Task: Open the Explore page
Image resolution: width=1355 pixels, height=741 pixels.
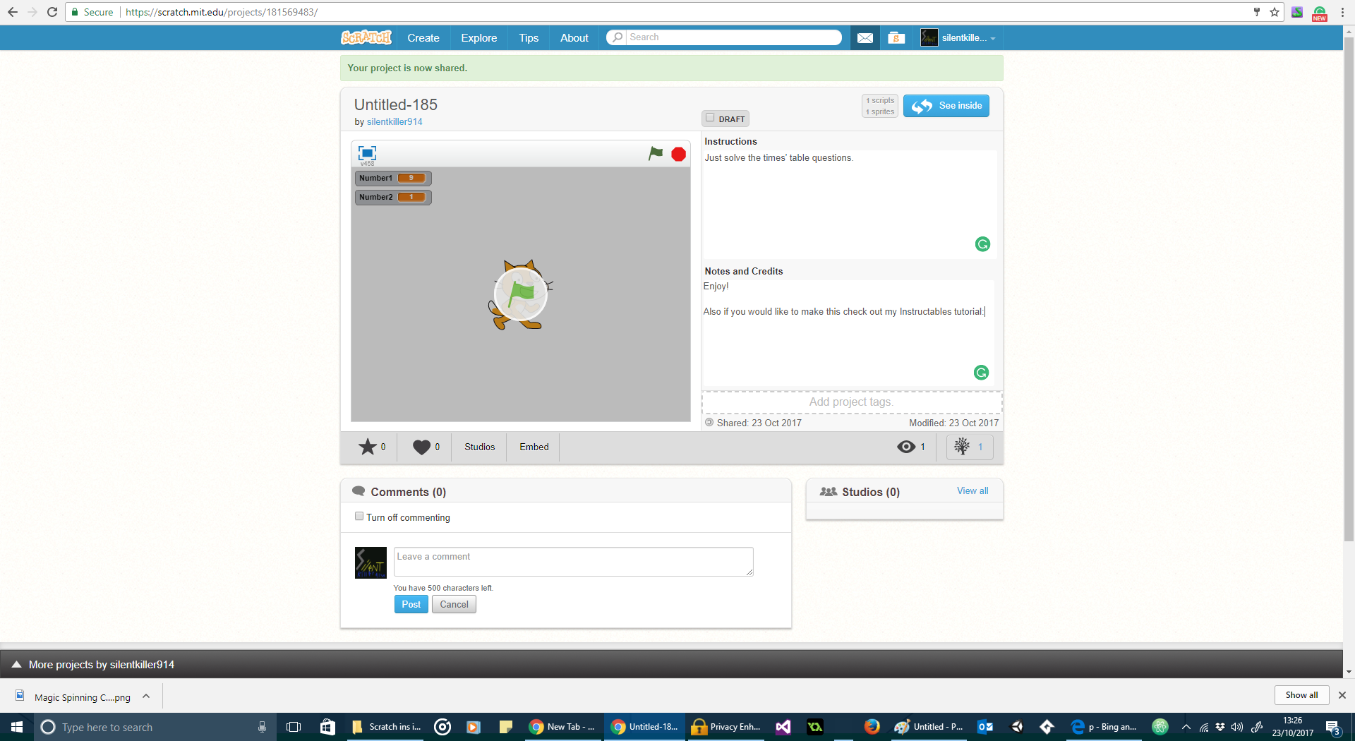Action: (x=478, y=37)
